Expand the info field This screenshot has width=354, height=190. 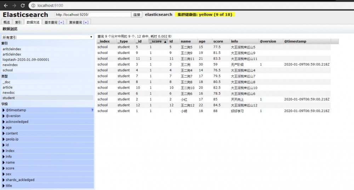coord(4,157)
